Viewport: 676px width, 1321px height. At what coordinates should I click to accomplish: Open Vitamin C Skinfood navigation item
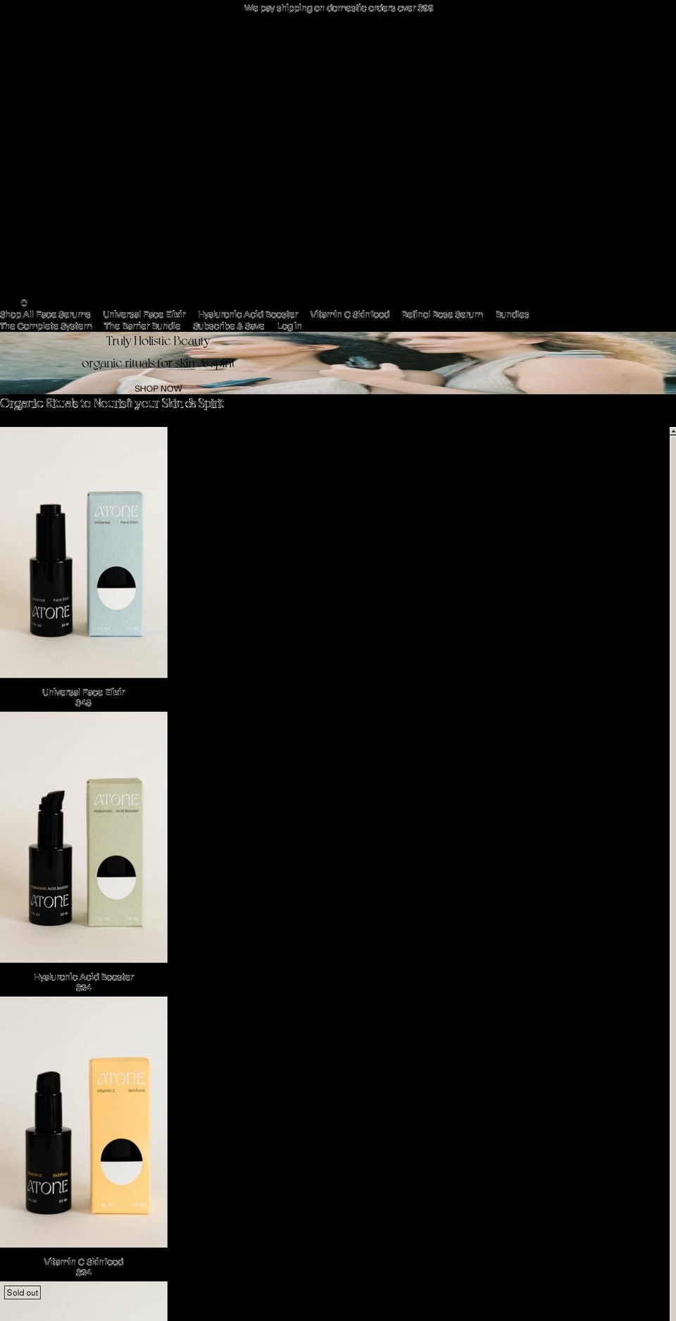pyautogui.click(x=350, y=314)
